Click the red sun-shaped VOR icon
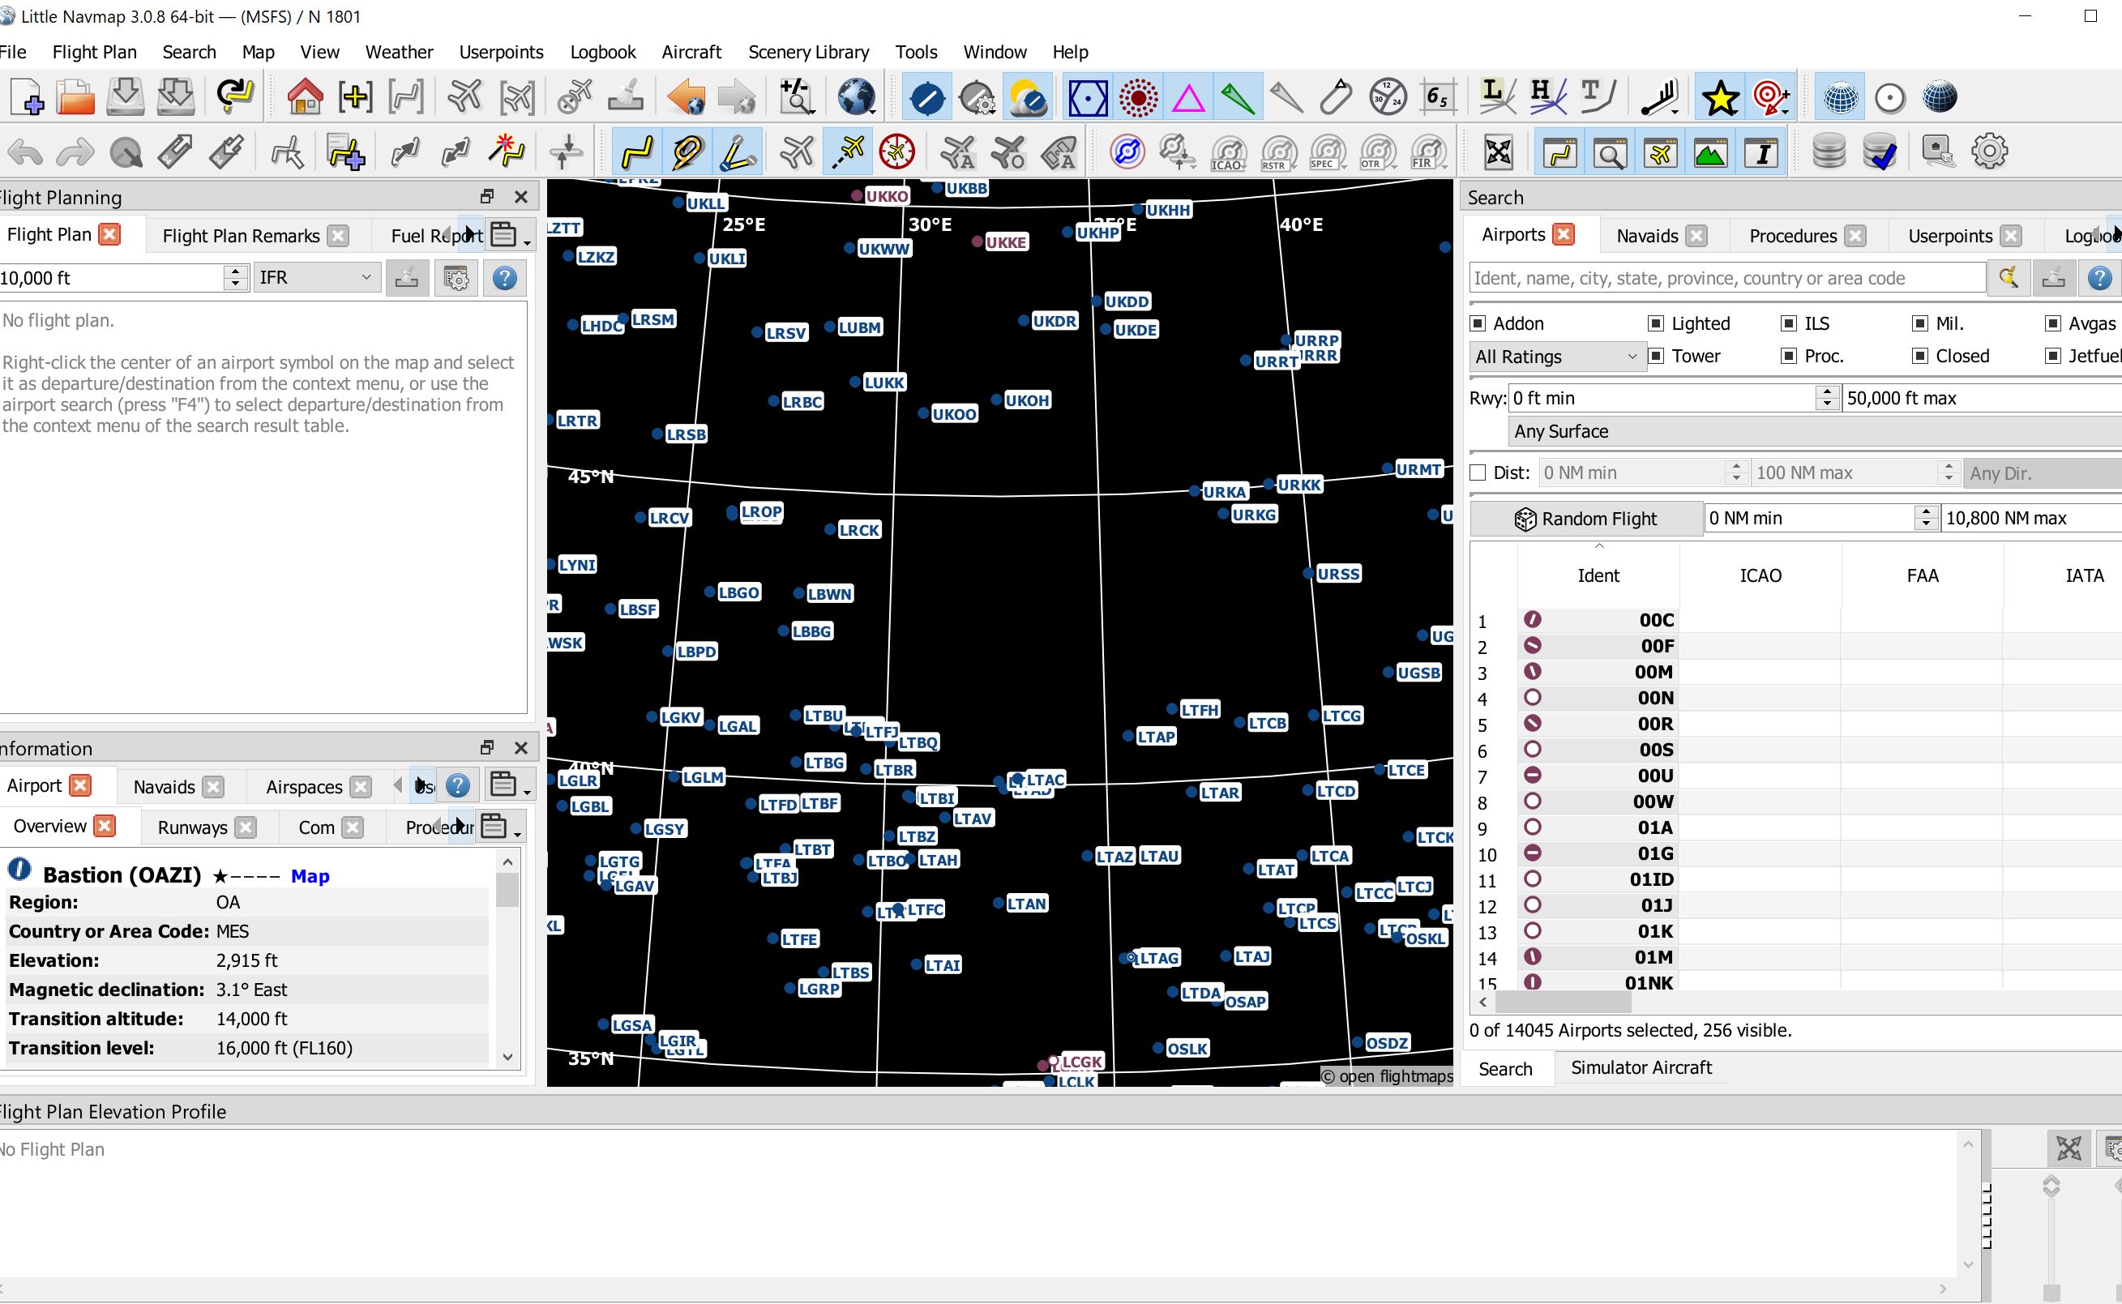2122x1304 pixels. [1139, 97]
